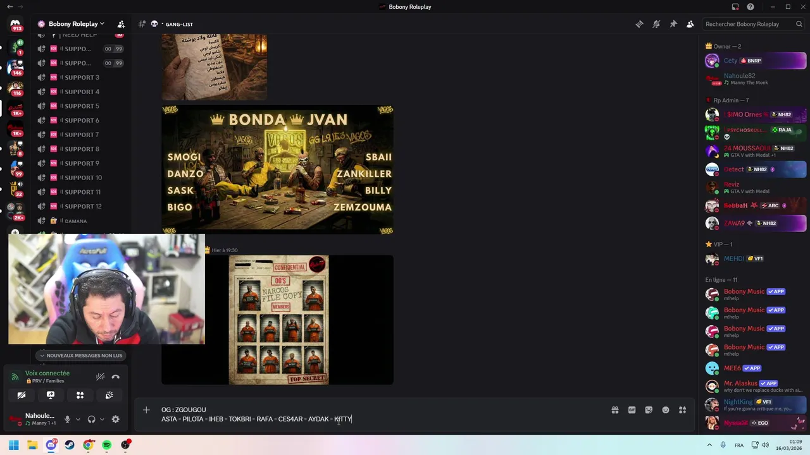Open Cety's profile in member list

(x=756, y=61)
